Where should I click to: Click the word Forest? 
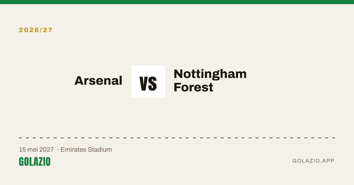click(x=194, y=87)
